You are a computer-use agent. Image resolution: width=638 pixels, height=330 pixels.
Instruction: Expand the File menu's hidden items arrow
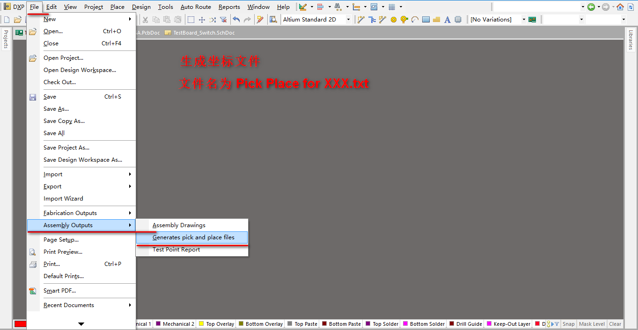tap(81, 323)
